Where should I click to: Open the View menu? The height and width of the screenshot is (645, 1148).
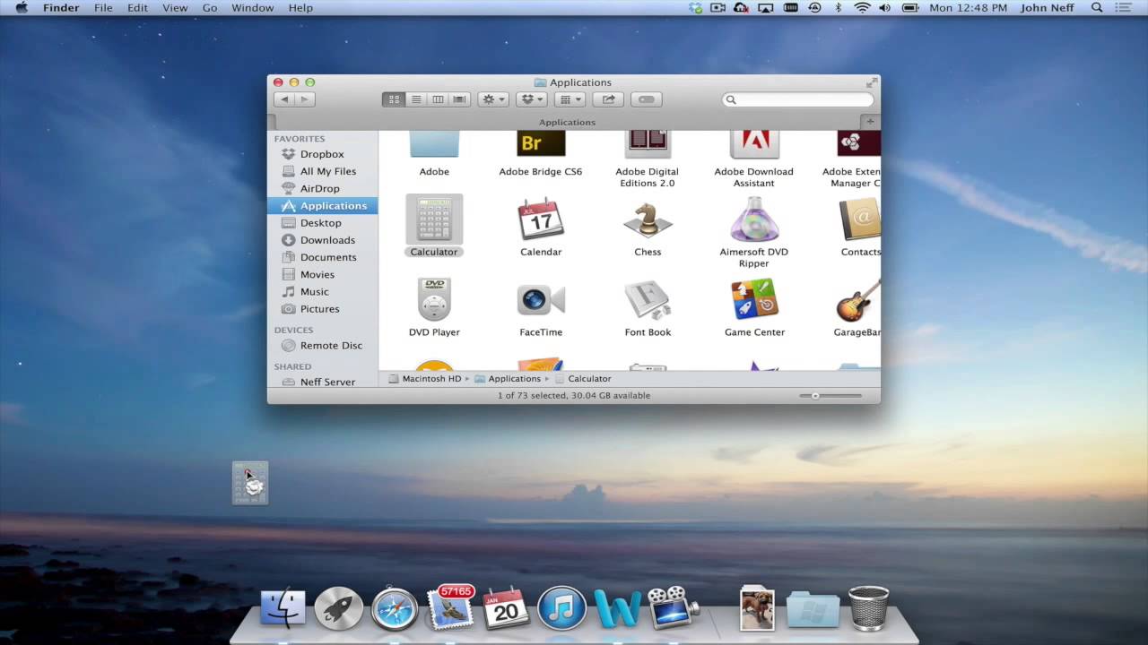pyautogui.click(x=175, y=8)
